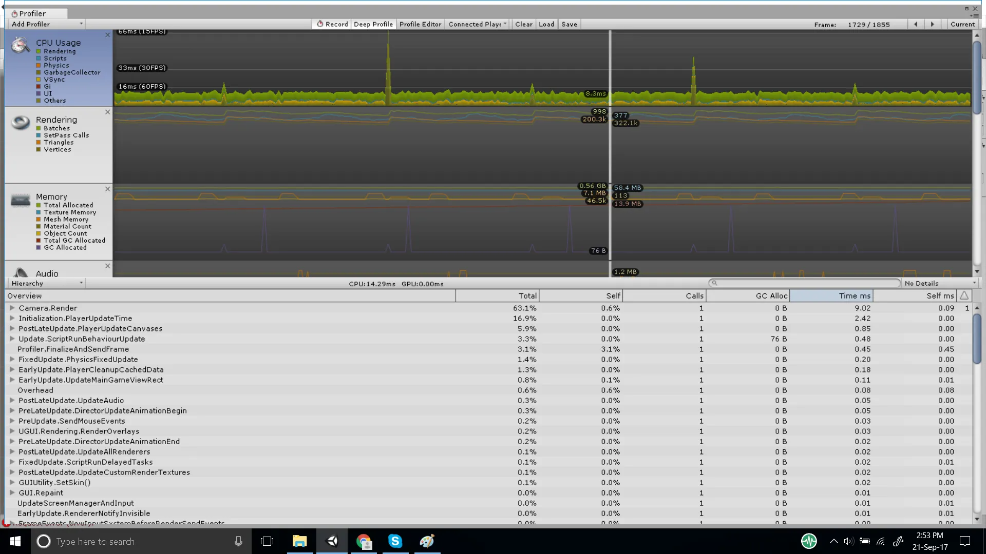This screenshot has height=554, width=986.
Task: Open Skype from the taskbar
Action: (395, 541)
